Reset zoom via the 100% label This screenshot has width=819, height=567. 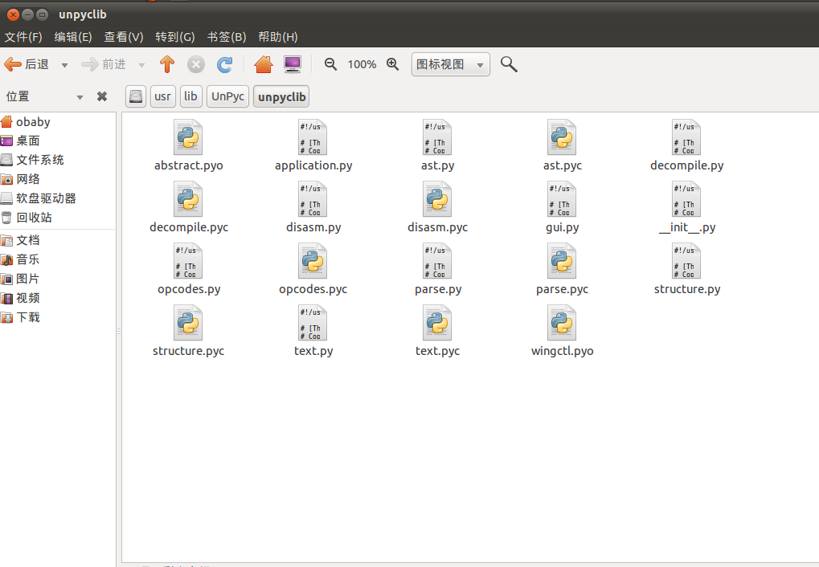click(362, 64)
